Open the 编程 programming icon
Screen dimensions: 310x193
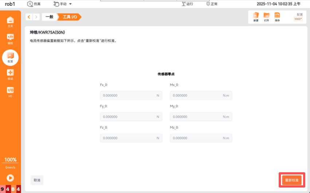point(10,38)
